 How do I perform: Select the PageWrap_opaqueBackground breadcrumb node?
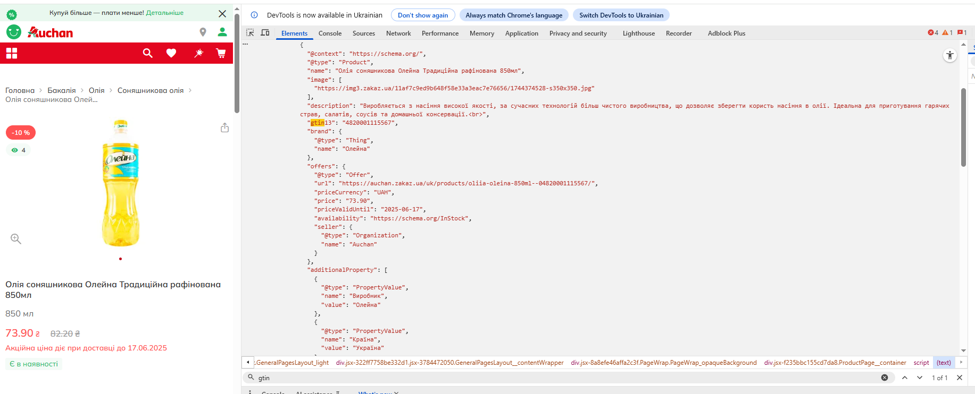click(x=664, y=363)
